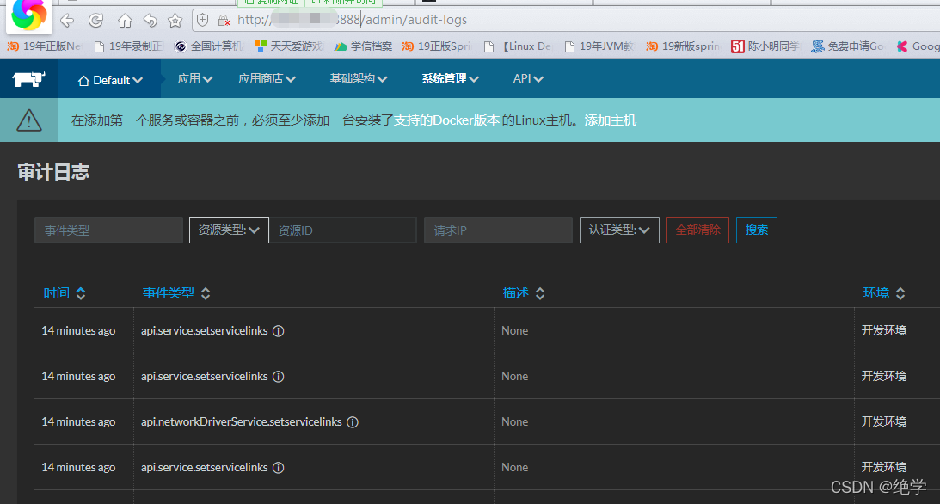Click the browser refresh icon
Viewport: 940px width, 504px height.
pos(95,20)
